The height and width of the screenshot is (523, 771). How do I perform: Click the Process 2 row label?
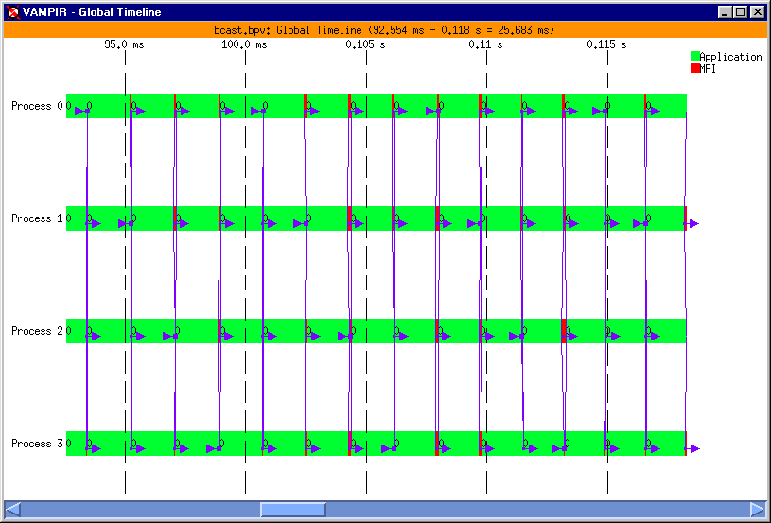click(x=38, y=331)
